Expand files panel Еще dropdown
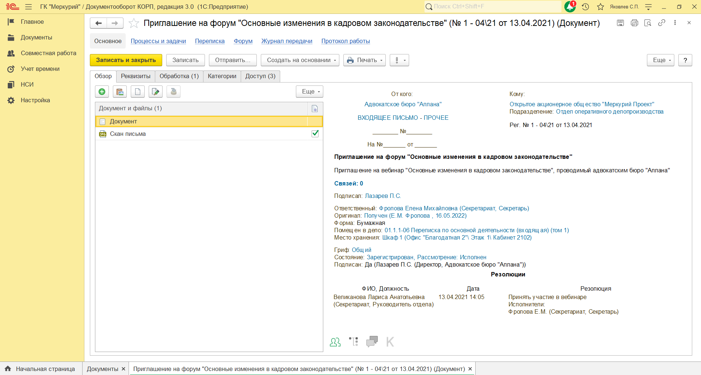 [x=309, y=92]
